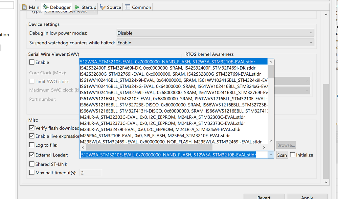Collapse the External Loader dropdown arrow
The image size is (338, 199).
point(271,155)
